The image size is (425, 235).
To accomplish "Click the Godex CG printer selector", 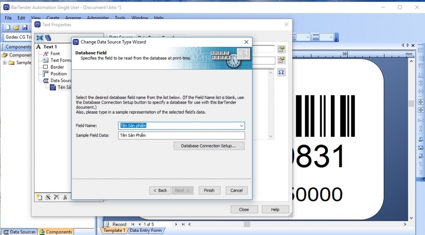I will [18, 37].
